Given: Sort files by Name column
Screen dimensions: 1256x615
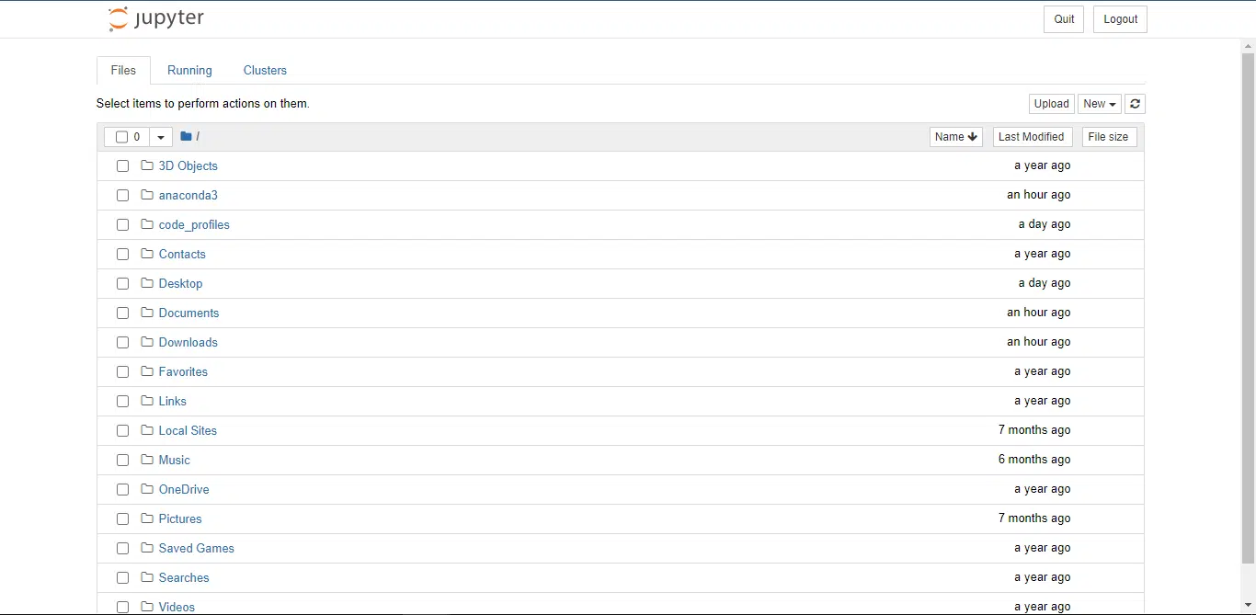Looking at the screenshot, I should pyautogui.click(x=956, y=137).
